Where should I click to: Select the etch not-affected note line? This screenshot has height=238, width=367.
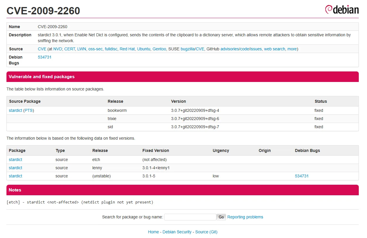pos(80,202)
